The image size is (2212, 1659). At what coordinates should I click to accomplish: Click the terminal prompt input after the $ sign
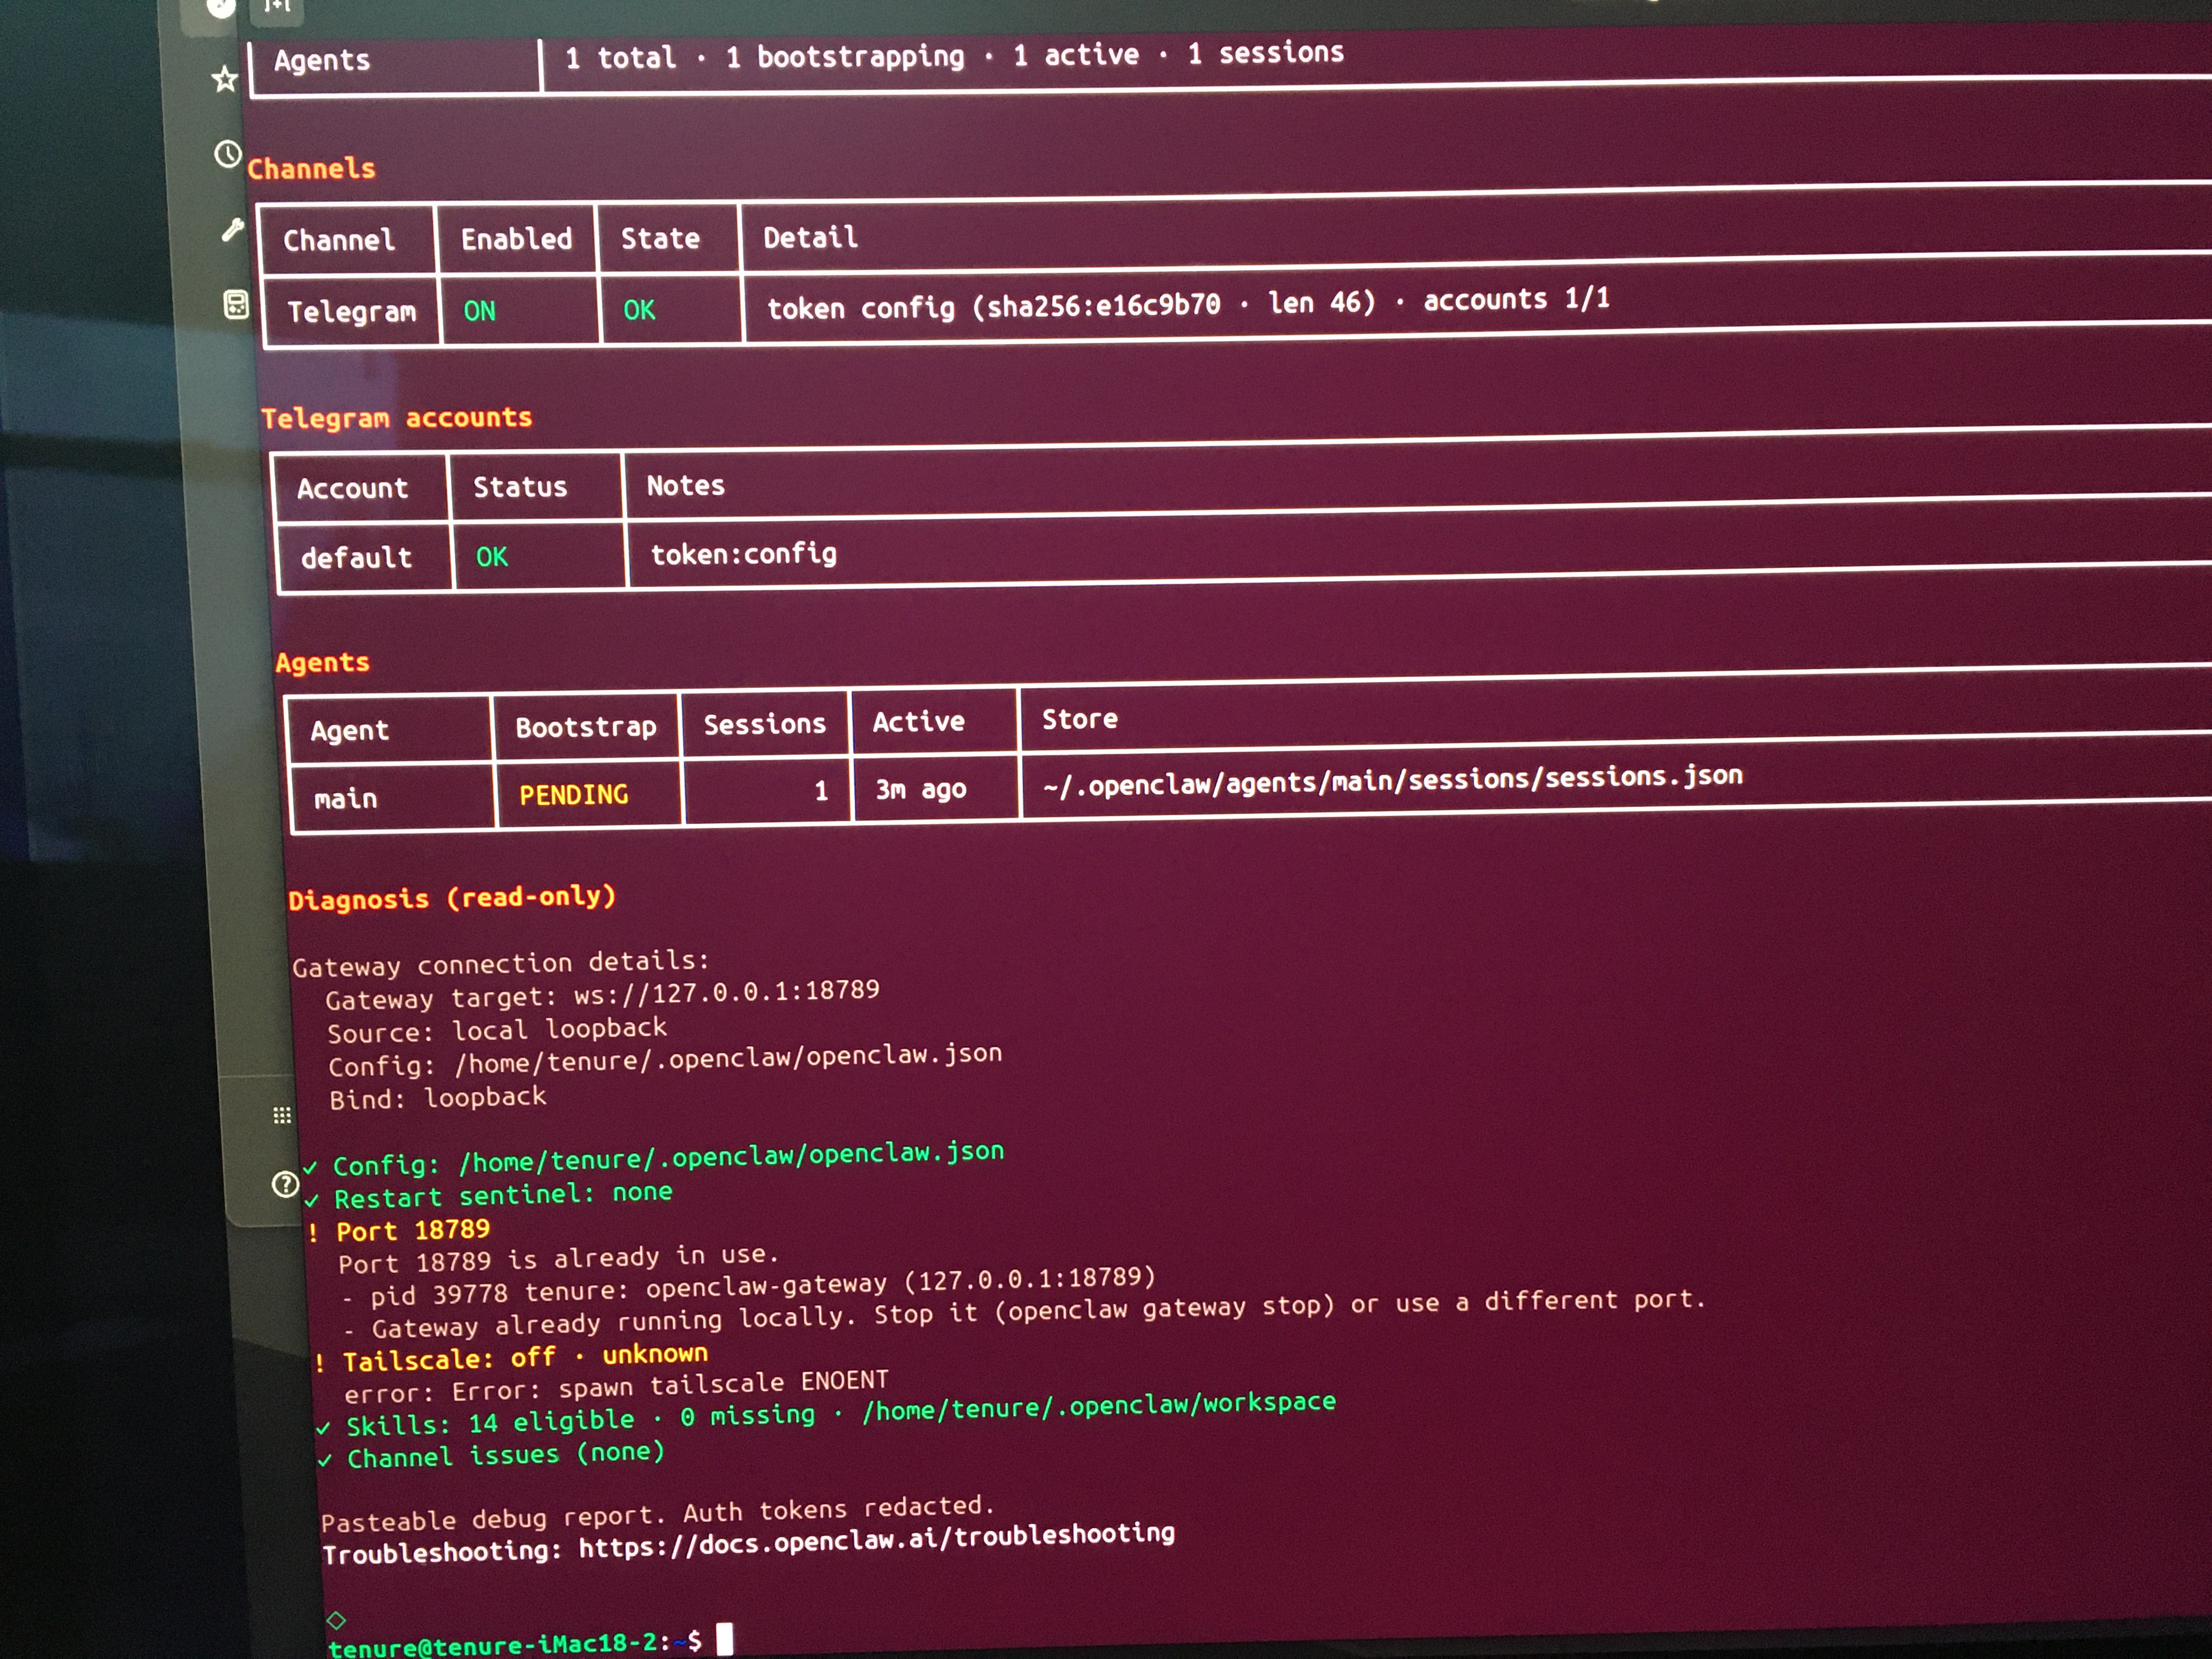pos(724,1639)
